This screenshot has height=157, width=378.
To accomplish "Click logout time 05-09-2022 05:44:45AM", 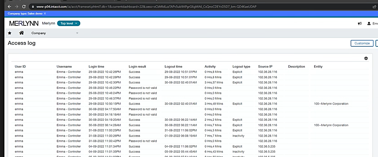I will tap(181, 152).
